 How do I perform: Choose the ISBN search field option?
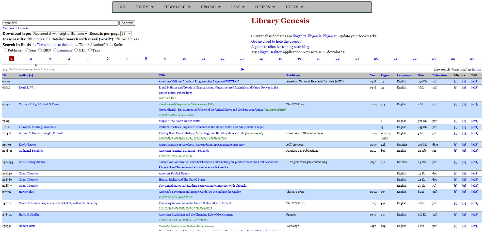coord(40,50)
